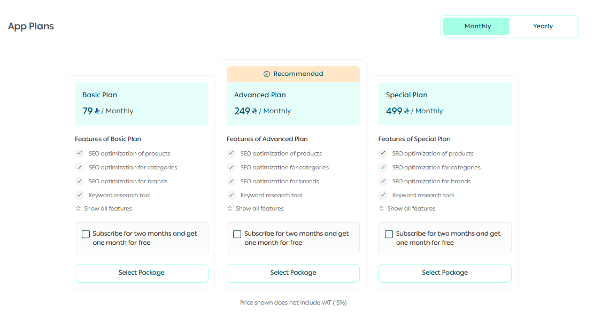Click Special Plan SEO brands checkmark icon
The height and width of the screenshot is (319, 594).
point(383,181)
